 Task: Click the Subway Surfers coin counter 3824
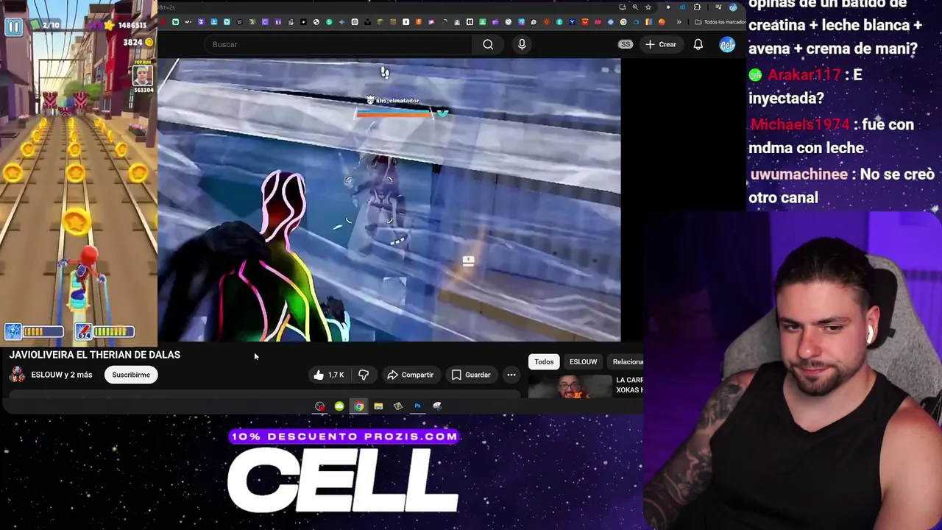click(x=138, y=43)
